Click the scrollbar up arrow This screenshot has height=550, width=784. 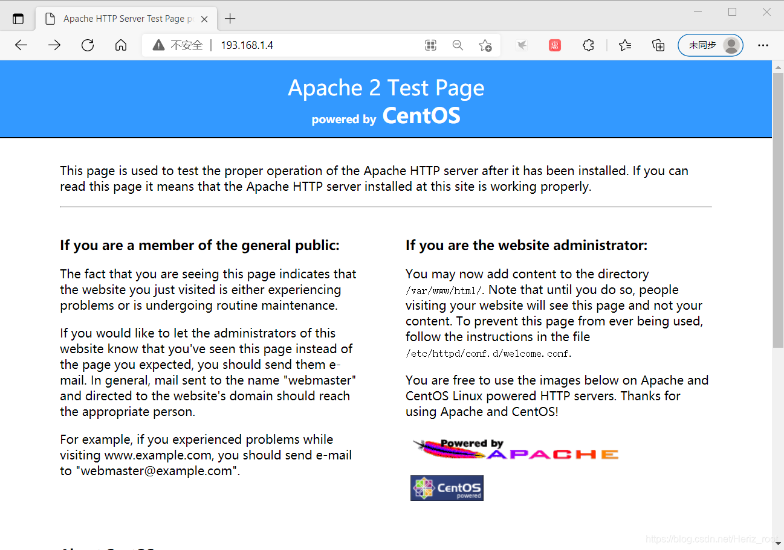pos(778,66)
